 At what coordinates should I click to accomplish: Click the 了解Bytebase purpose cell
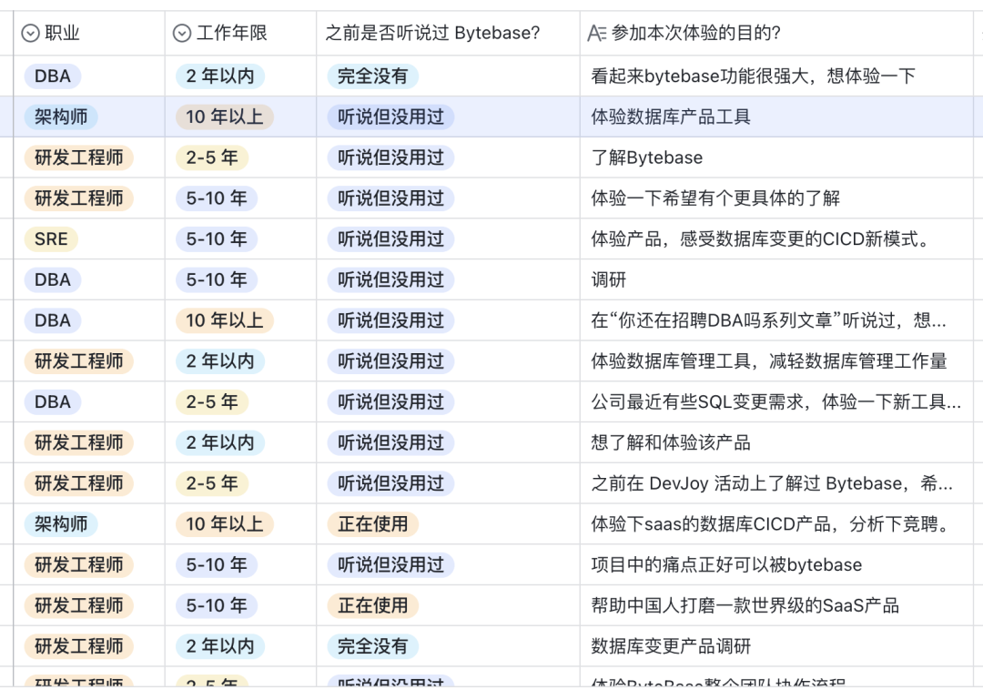coord(776,157)
